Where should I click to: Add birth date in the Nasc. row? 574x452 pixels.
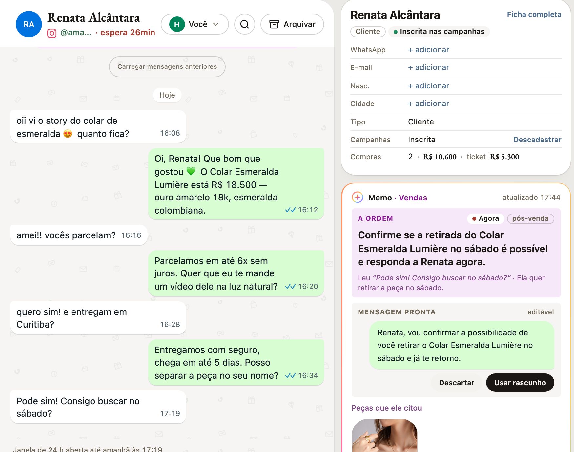(x=428, y=86)
